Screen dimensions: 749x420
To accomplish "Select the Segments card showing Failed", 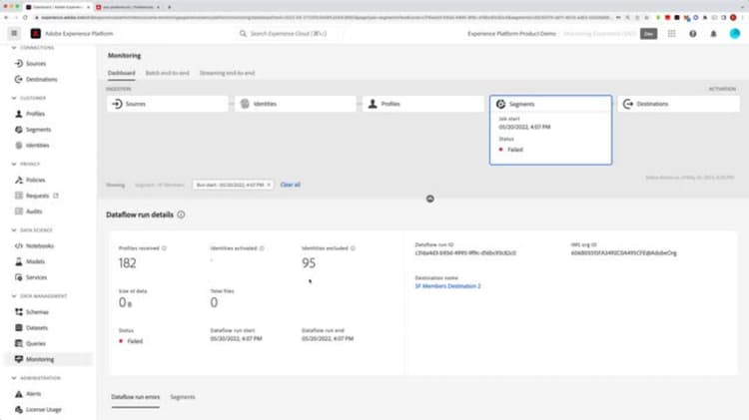I will tap(550, 130).
